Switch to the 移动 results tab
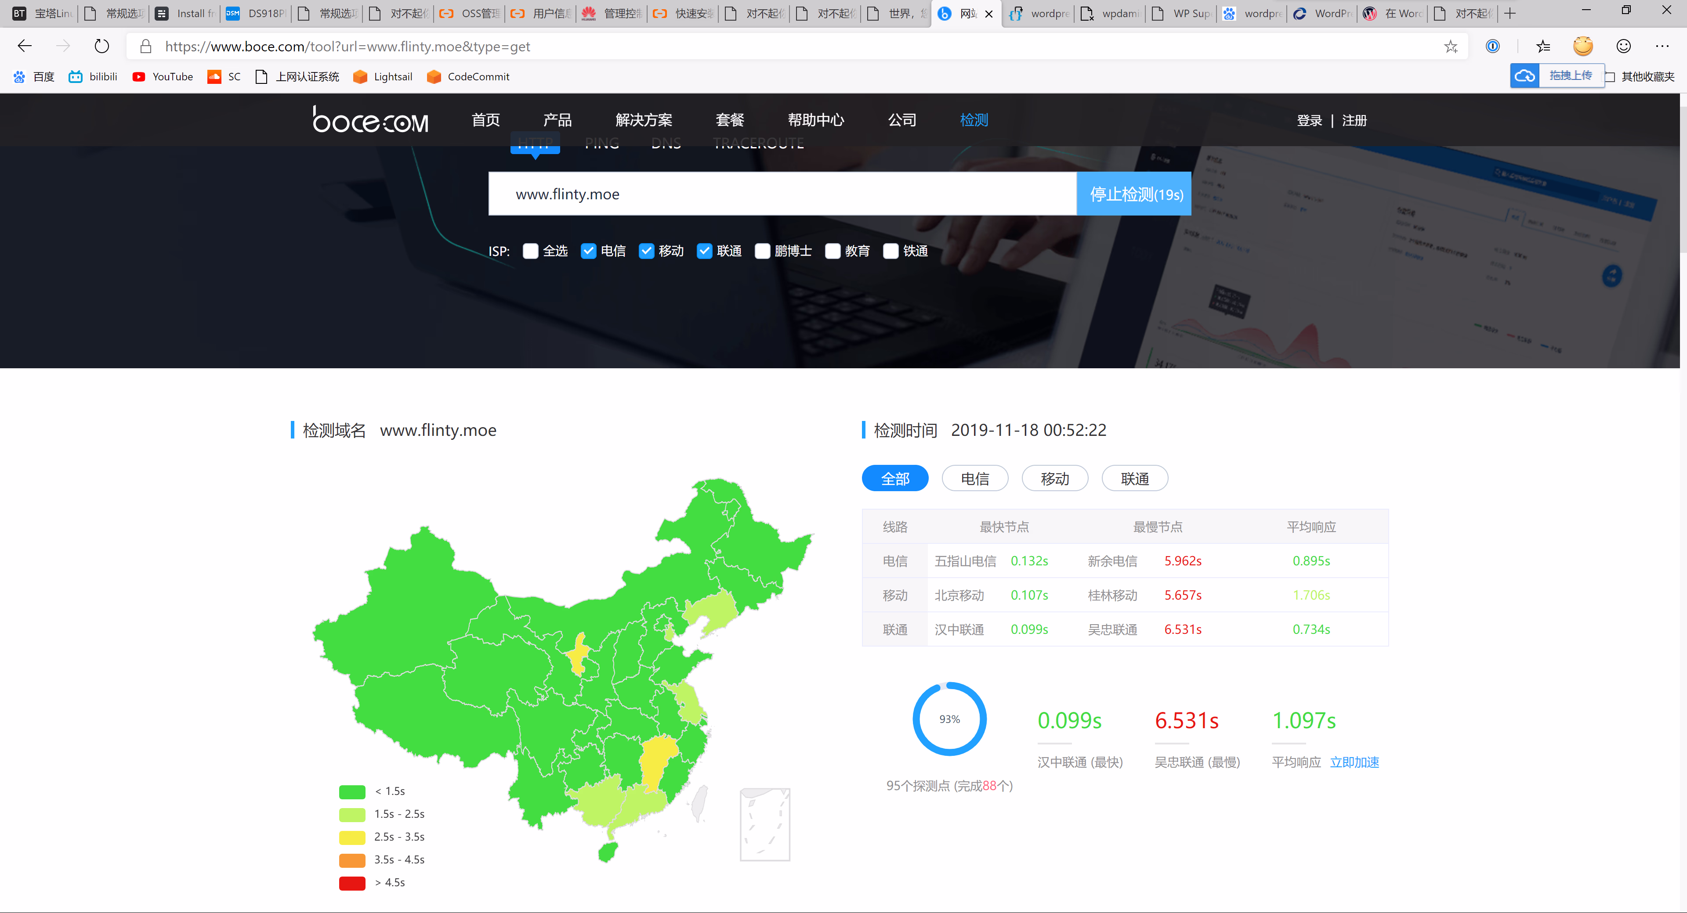1687x913 pixels. coord(1054,478)
